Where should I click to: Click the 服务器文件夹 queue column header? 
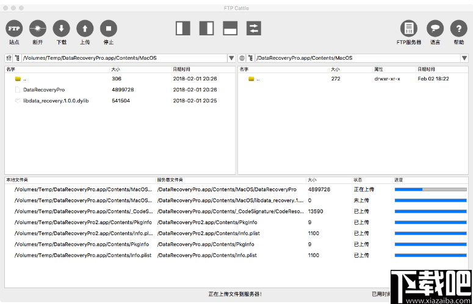pyautogui.click(x=170, y=180)
